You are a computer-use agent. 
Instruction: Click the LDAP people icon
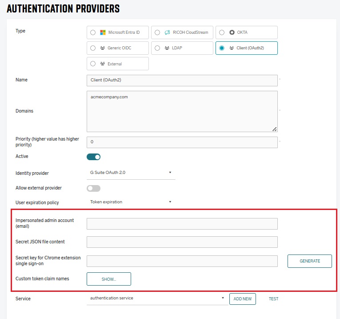point(167,48)
